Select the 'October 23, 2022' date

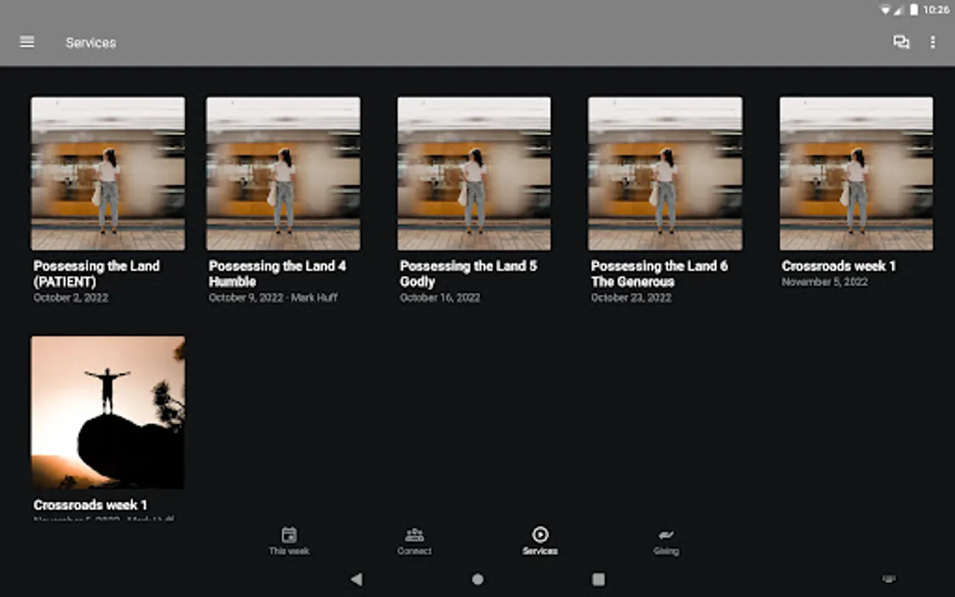[x=631, y=298]
